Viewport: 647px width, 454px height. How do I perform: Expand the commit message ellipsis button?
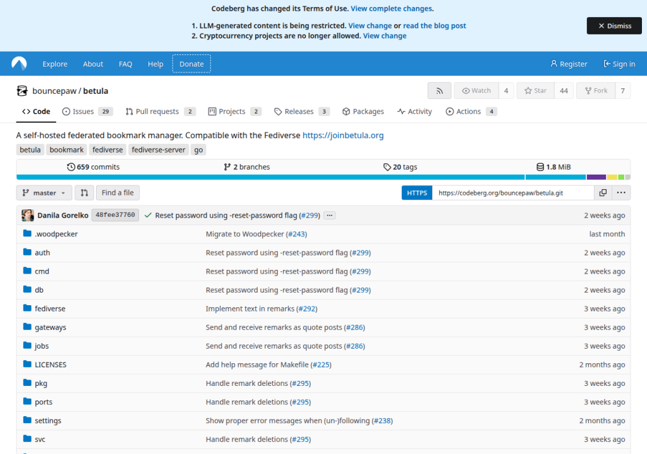329,215
